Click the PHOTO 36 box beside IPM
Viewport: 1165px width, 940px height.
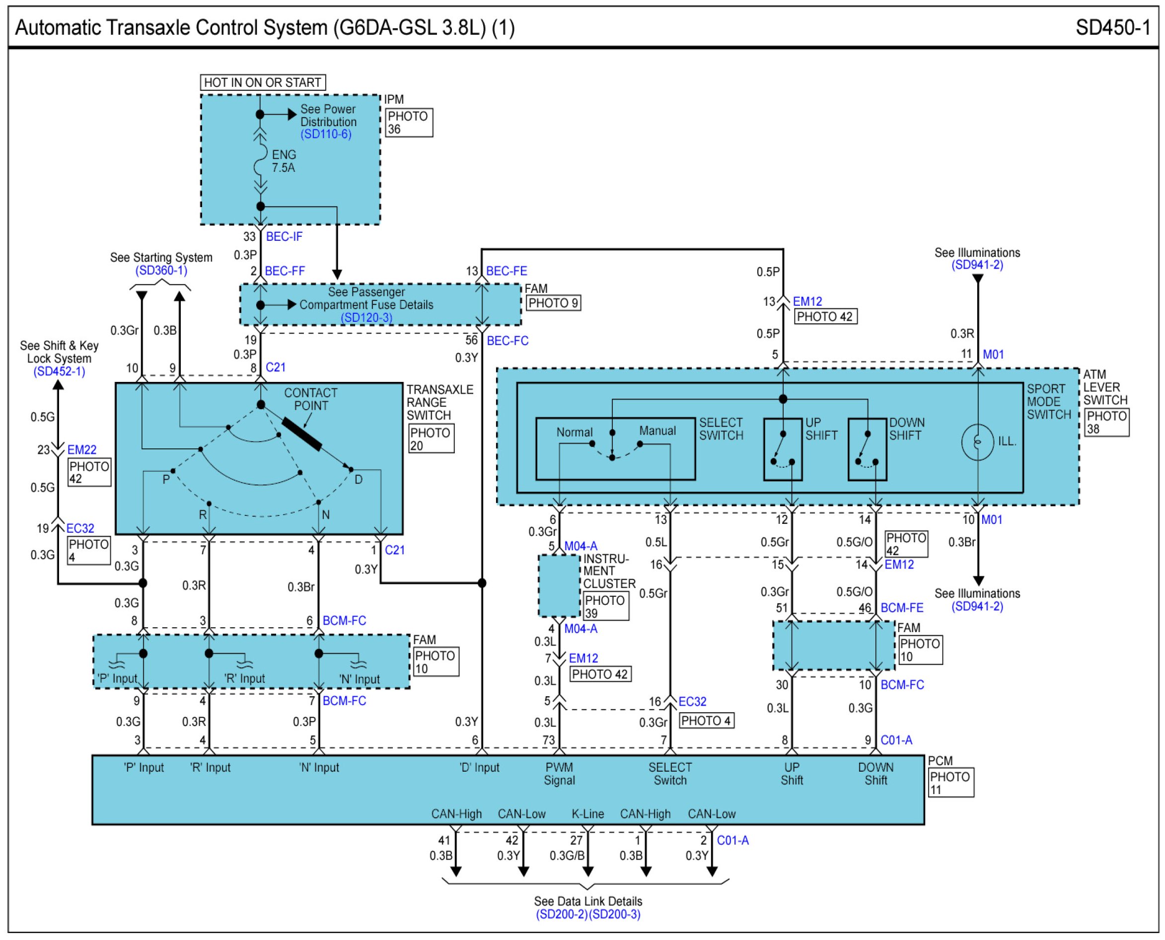coord(409,123)
